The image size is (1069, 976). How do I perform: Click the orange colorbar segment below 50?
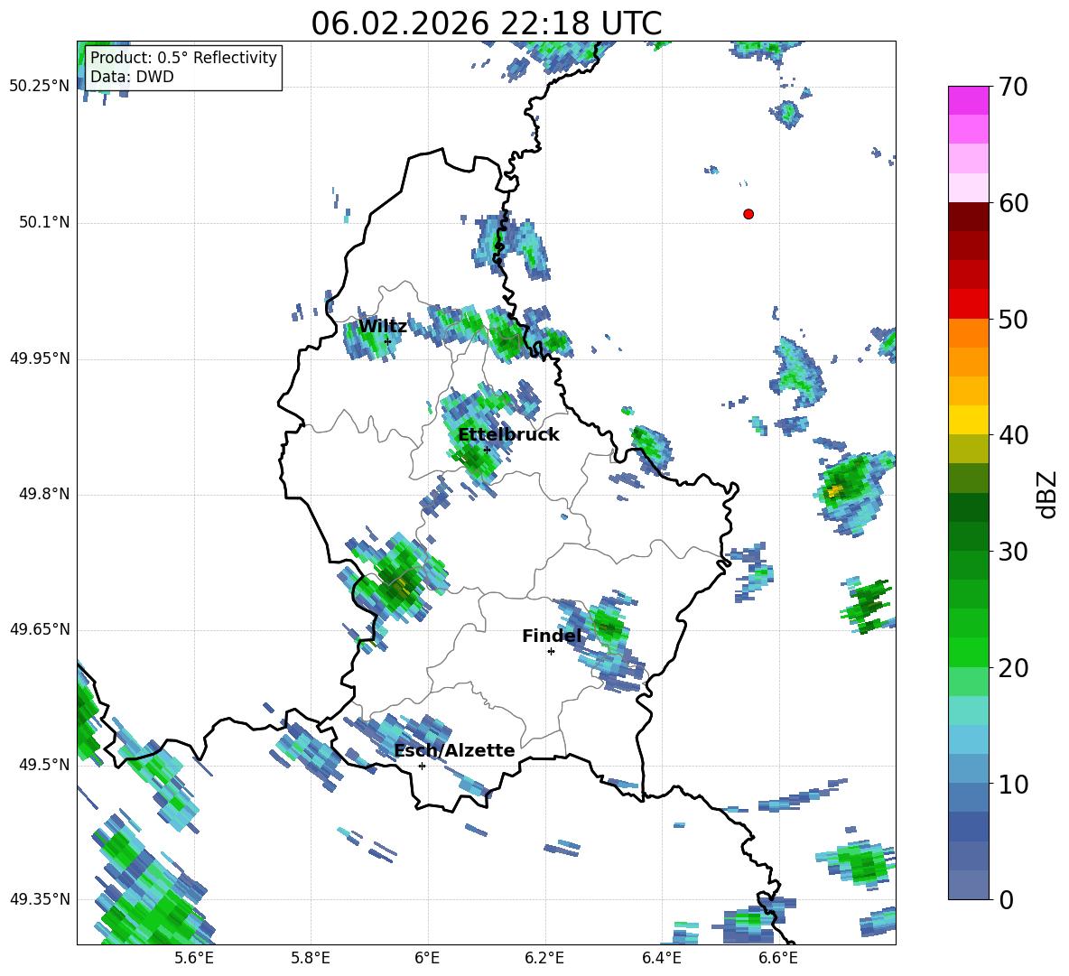click(968, 333)
